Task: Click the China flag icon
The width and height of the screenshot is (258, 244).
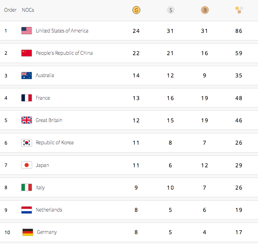Action: (x=26, y=53)
